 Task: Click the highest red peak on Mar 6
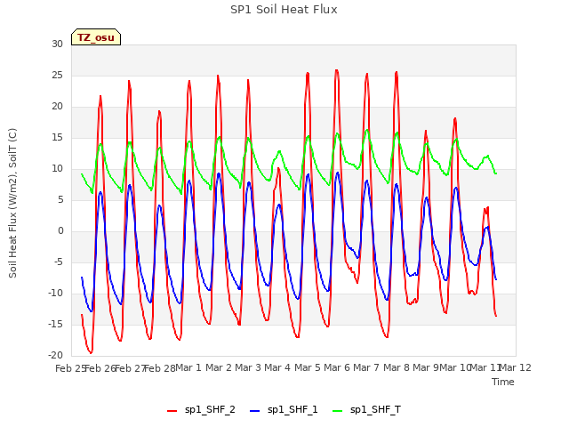(337, 70)
